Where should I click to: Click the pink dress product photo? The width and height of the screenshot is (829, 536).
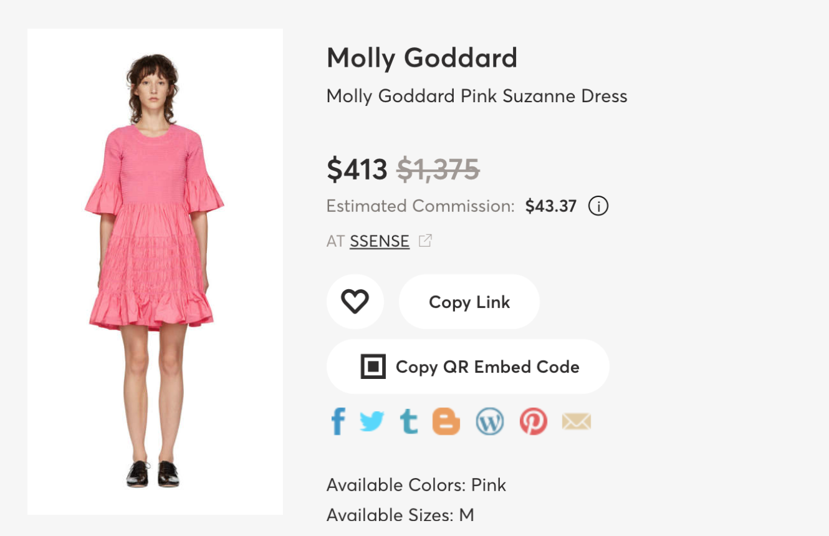(155, 272)
